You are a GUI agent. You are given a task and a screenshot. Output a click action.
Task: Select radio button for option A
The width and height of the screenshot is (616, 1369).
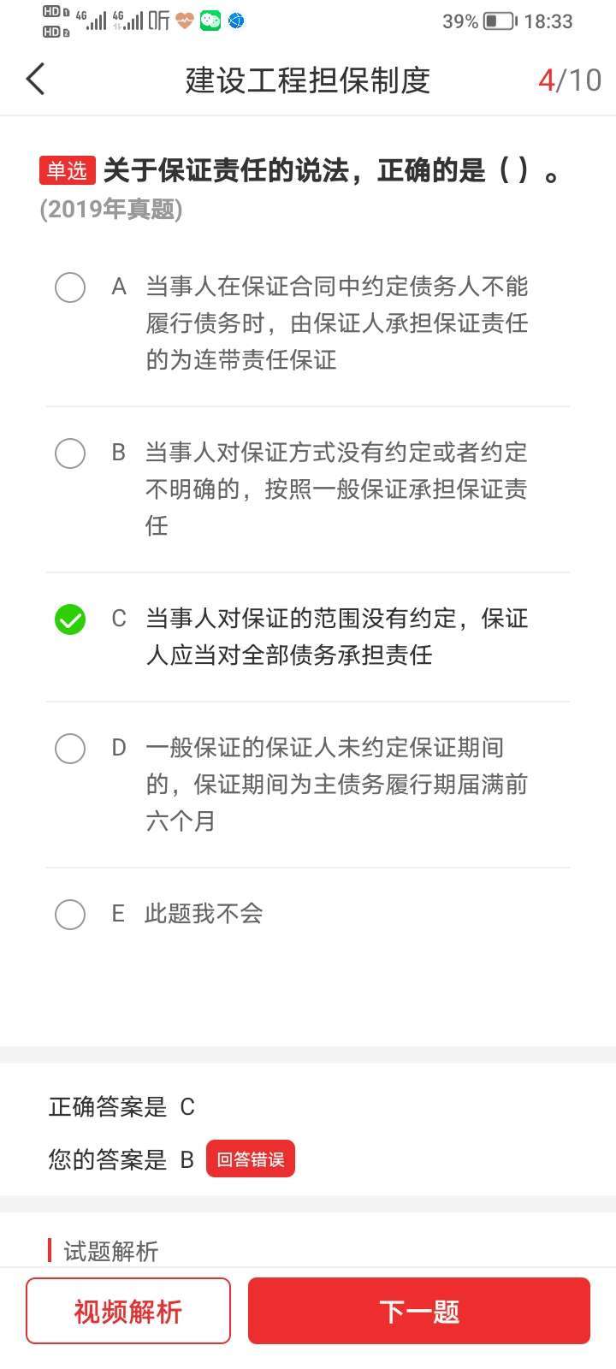pyautogui.click(x=70, y=287)
